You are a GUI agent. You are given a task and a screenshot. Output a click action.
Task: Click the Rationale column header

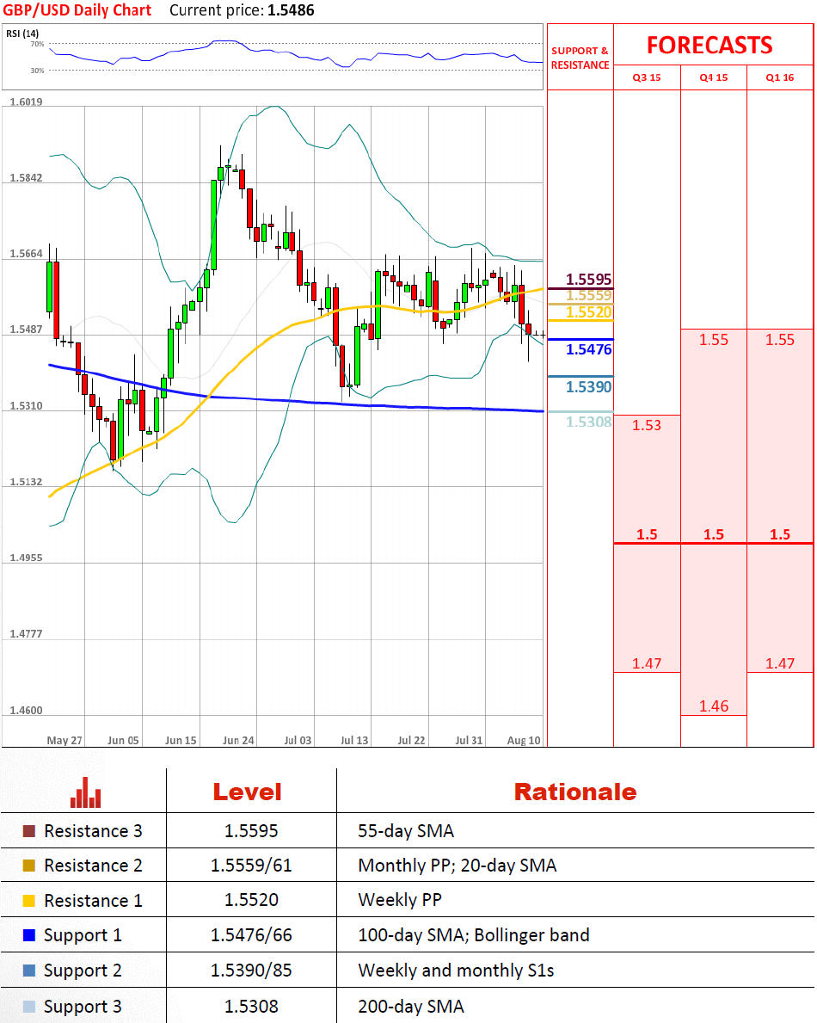click(575, 792)
